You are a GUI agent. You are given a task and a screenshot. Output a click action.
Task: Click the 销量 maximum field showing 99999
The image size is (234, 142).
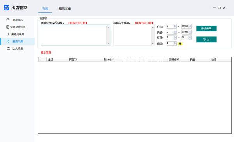[185, 32]
